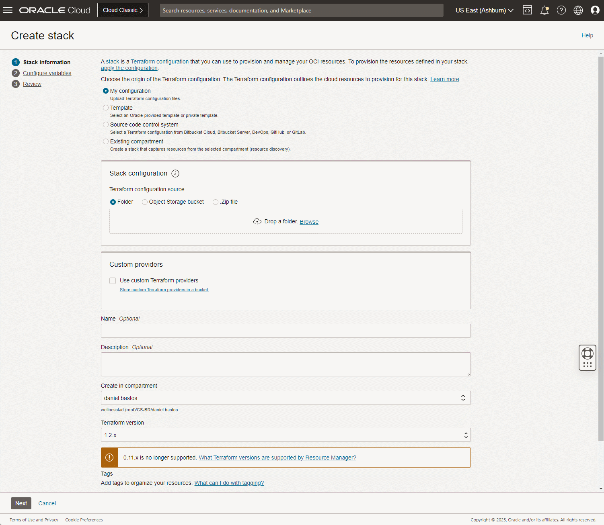Image resolution: width=604 pixels, height=525 pixels.
Task: Open the hamburger navigation menu
Action: [x=8, y=10]
